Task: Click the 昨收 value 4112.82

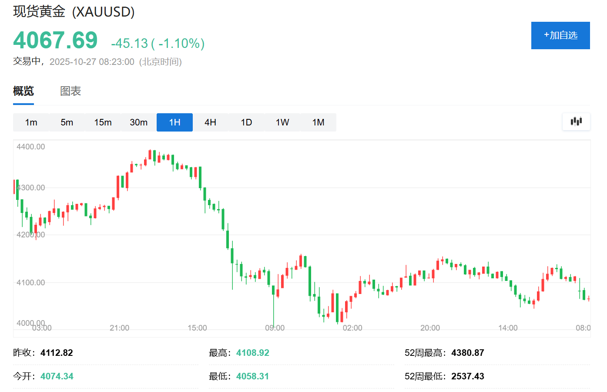Action: tap(57, 353)
